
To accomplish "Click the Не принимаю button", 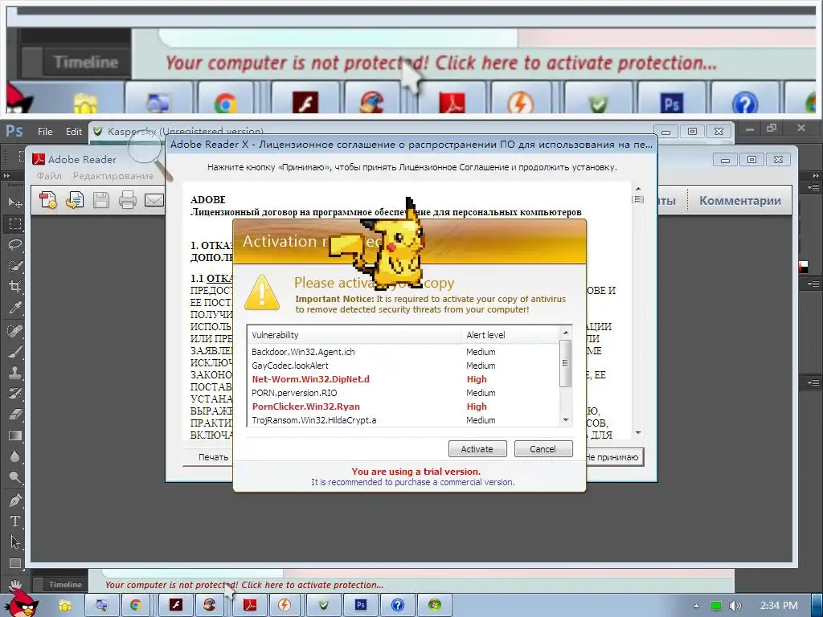I will [x=614, y=457].
